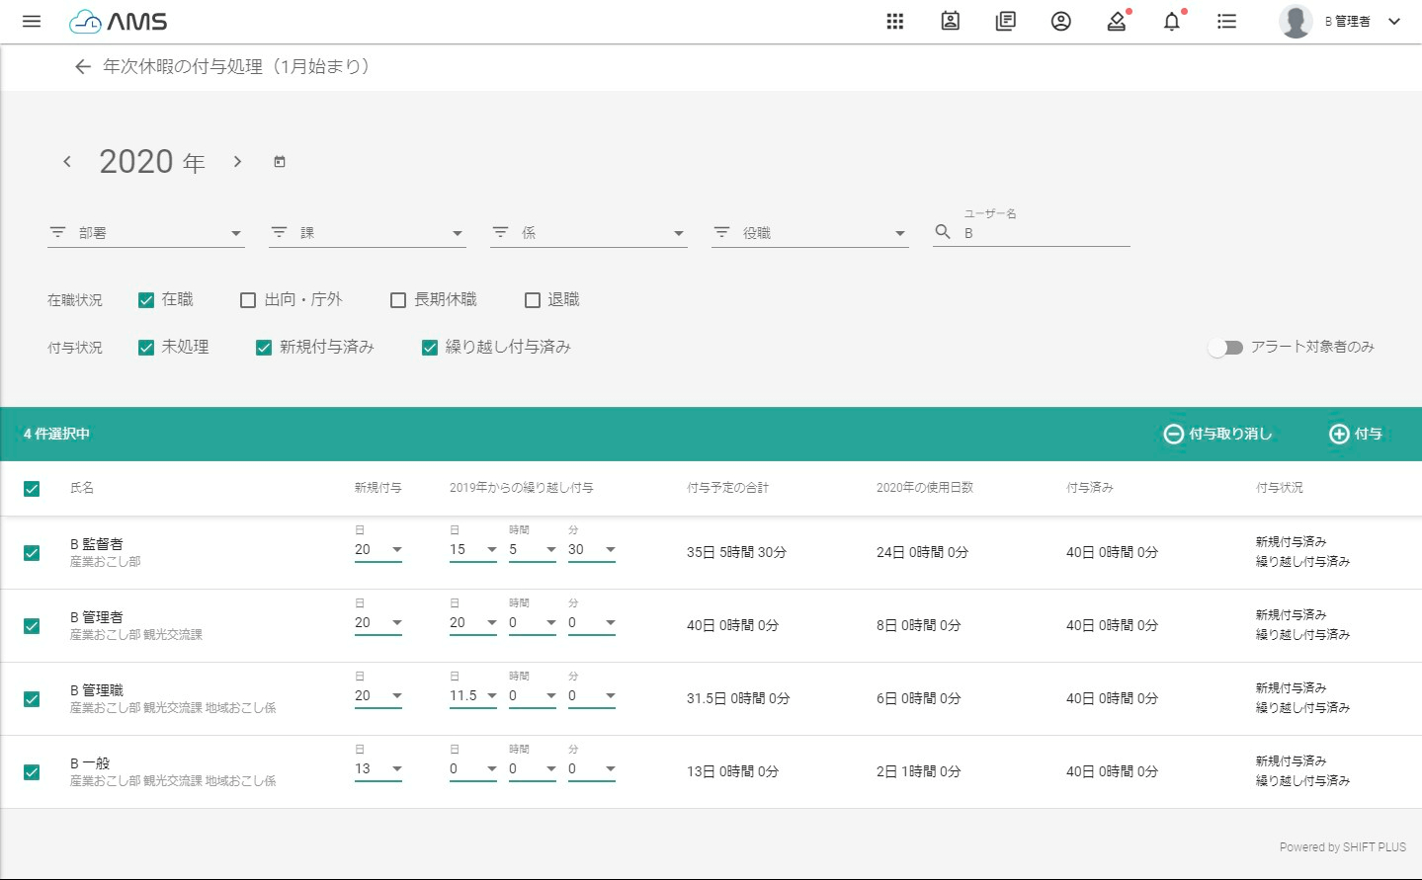Open the apps grid launcher
Screen dimensions: 1422x880
click(x=895, y=22)
